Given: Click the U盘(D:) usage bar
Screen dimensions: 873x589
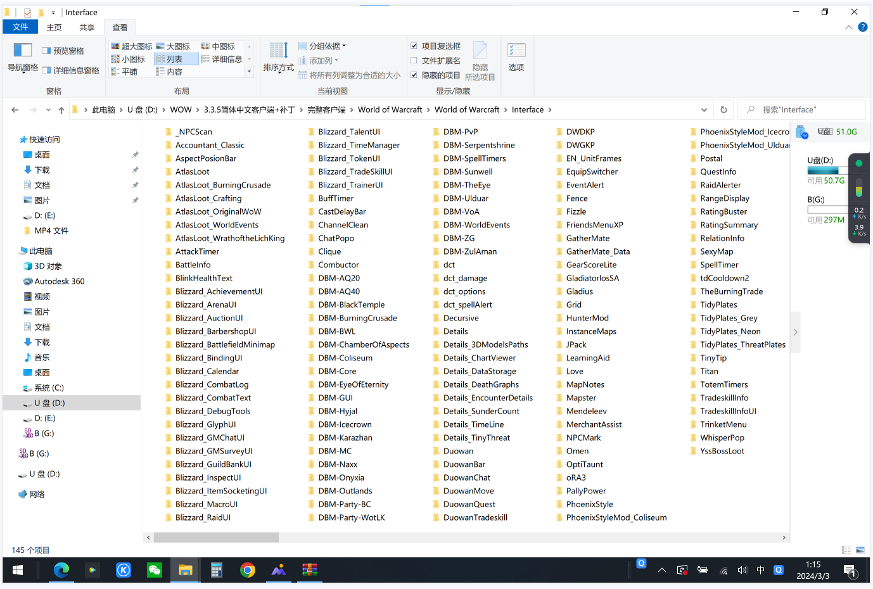Looking at the screenshot, I should pyautogui.click(x=827, y=170).
